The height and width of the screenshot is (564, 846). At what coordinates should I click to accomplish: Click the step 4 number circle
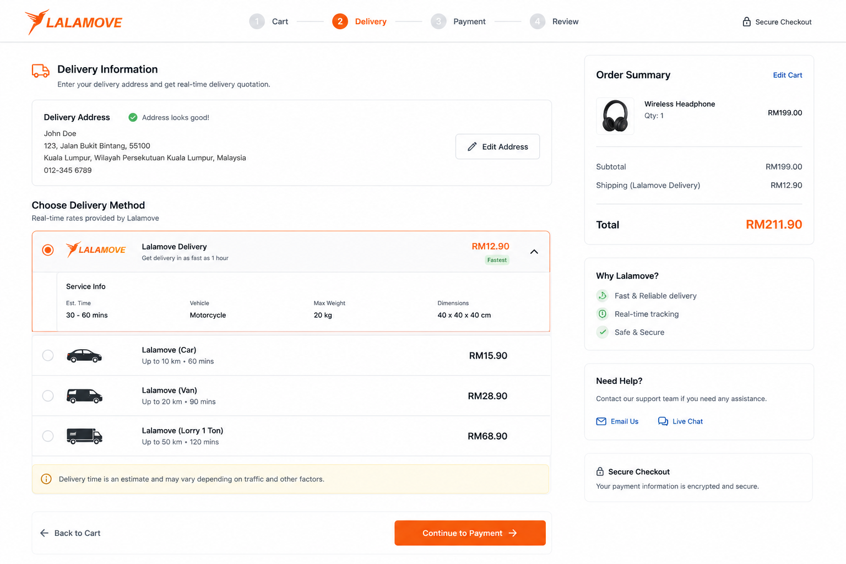[538, 21]
